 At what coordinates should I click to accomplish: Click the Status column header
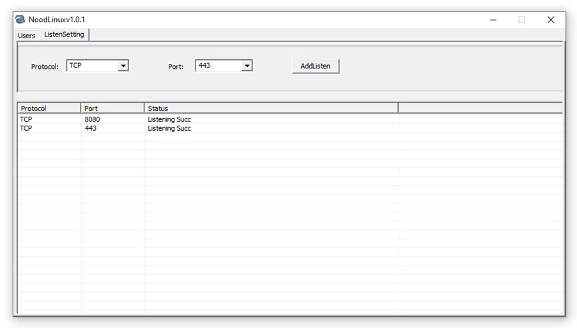click(271, 108)
